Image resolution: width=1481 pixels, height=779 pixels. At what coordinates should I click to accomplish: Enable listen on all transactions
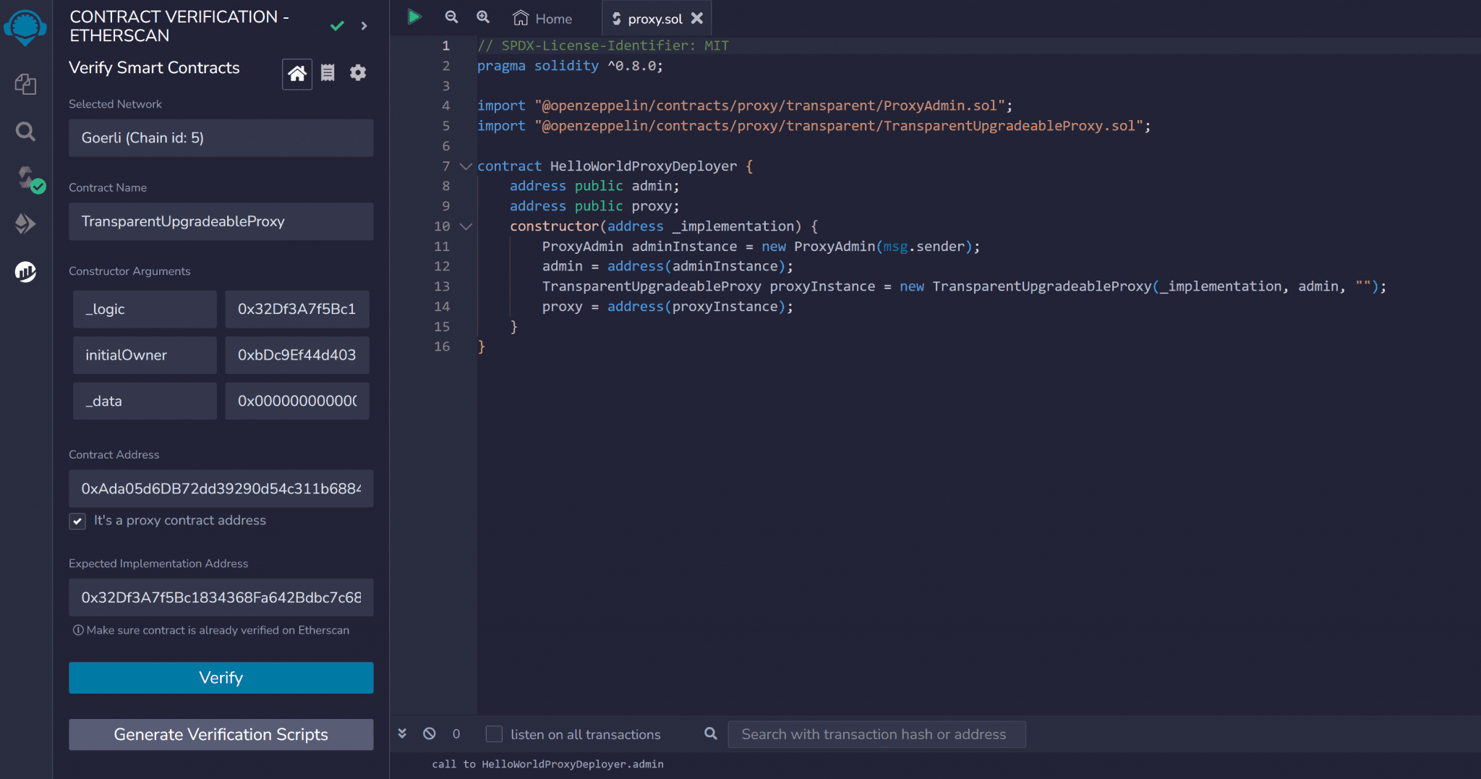[495, 733]
